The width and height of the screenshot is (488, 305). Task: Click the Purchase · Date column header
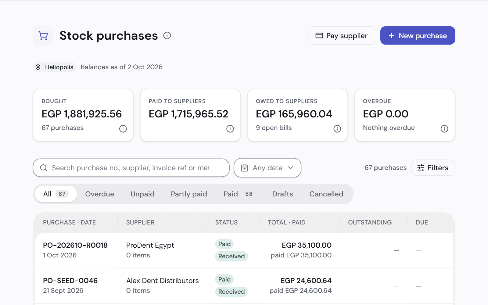[x=70, y=223]
